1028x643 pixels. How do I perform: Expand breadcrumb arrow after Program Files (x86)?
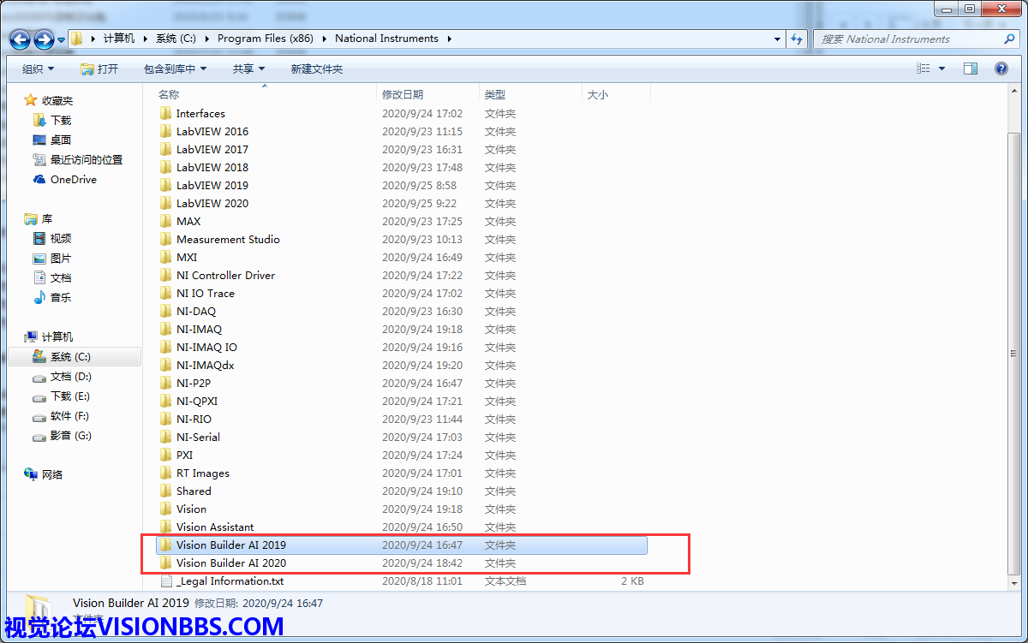tap(326, 39)
